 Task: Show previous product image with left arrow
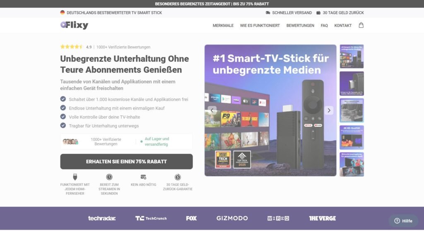[x=212, y=110]
